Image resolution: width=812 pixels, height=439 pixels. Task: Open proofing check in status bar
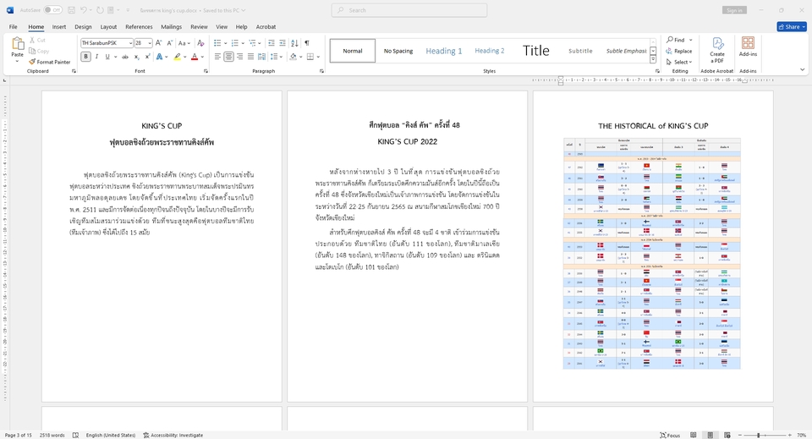coord(75,436)
